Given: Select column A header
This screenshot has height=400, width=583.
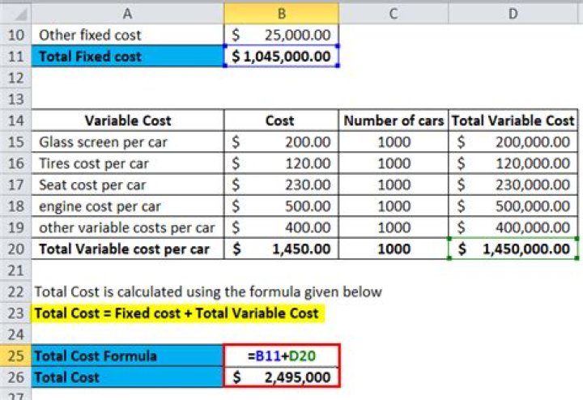Looking at the screenshot, I should (x=128, y=14).
